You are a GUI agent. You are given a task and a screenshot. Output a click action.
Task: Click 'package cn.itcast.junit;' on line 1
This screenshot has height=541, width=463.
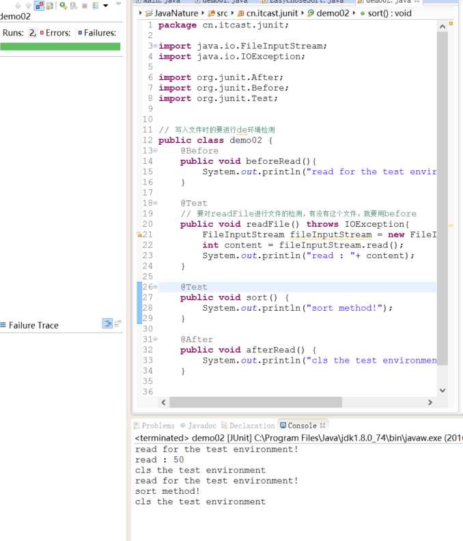click(x=223, y=25)
